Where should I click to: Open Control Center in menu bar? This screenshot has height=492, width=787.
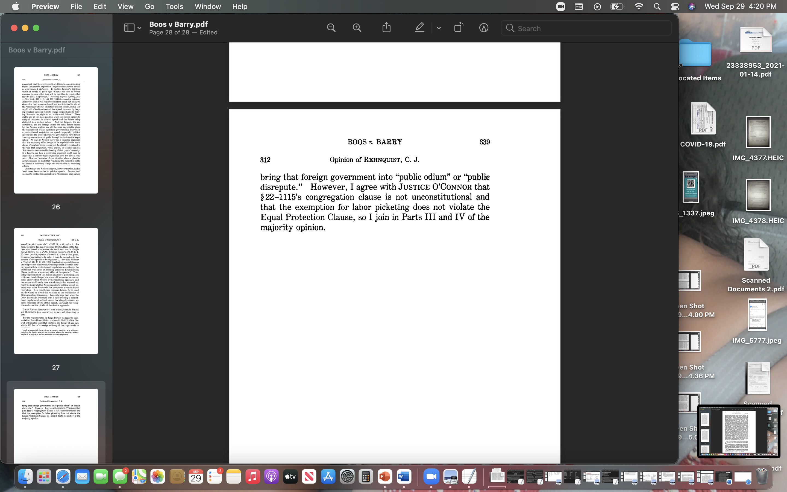pyautogui.click(x=675, y=7)
